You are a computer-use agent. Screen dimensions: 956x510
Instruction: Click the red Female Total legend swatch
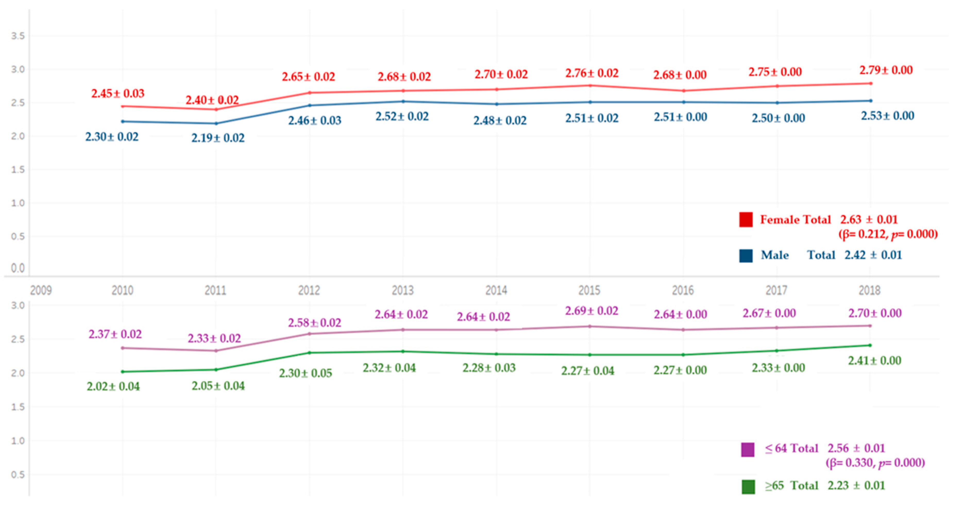[746, 219]
